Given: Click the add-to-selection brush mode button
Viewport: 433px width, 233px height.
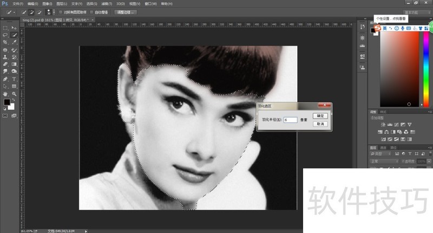Looking at the screenshot, I should (x=32, y=11).
